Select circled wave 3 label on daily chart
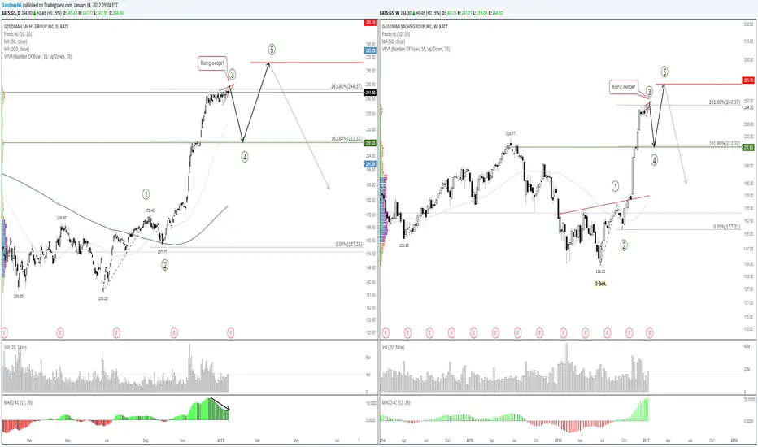This screenshot has width=758, height=447. click(232, 75)
